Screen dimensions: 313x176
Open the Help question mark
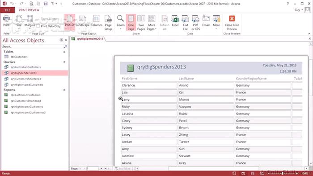(x=288, y=4)
